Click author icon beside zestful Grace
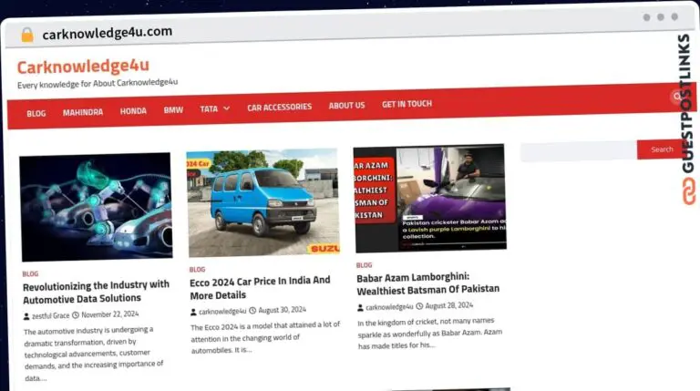The width and height of the screenshot is (700, 391). pyautogui.click(x=26, y=316)
